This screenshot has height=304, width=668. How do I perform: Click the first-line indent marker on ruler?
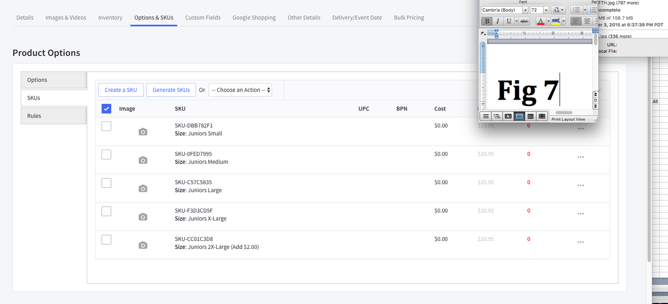coord(496,31)
